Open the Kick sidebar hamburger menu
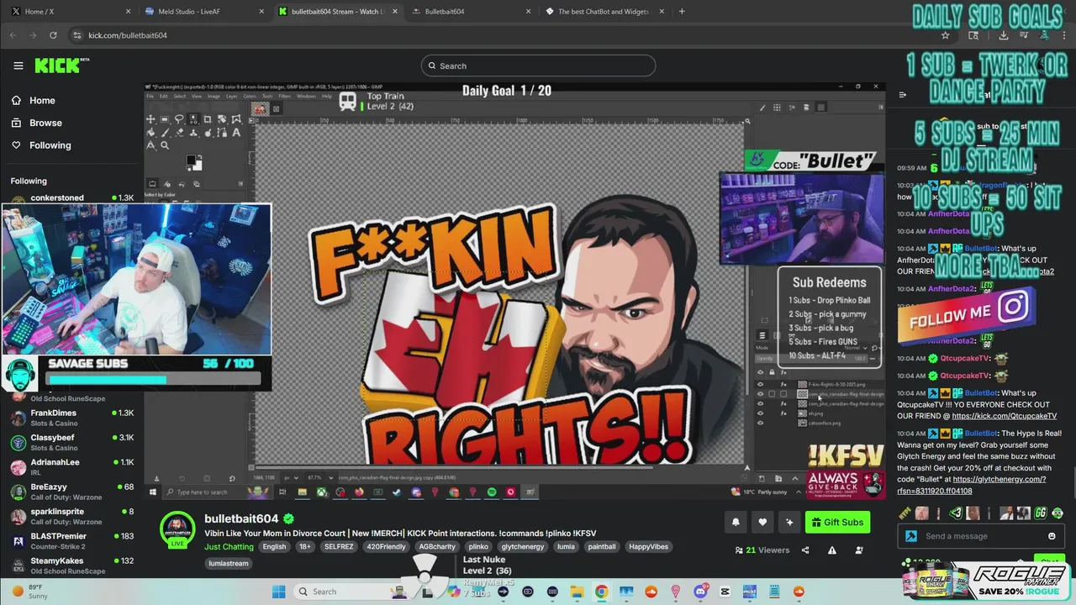 pyautogui.click(x=18, y=66)
